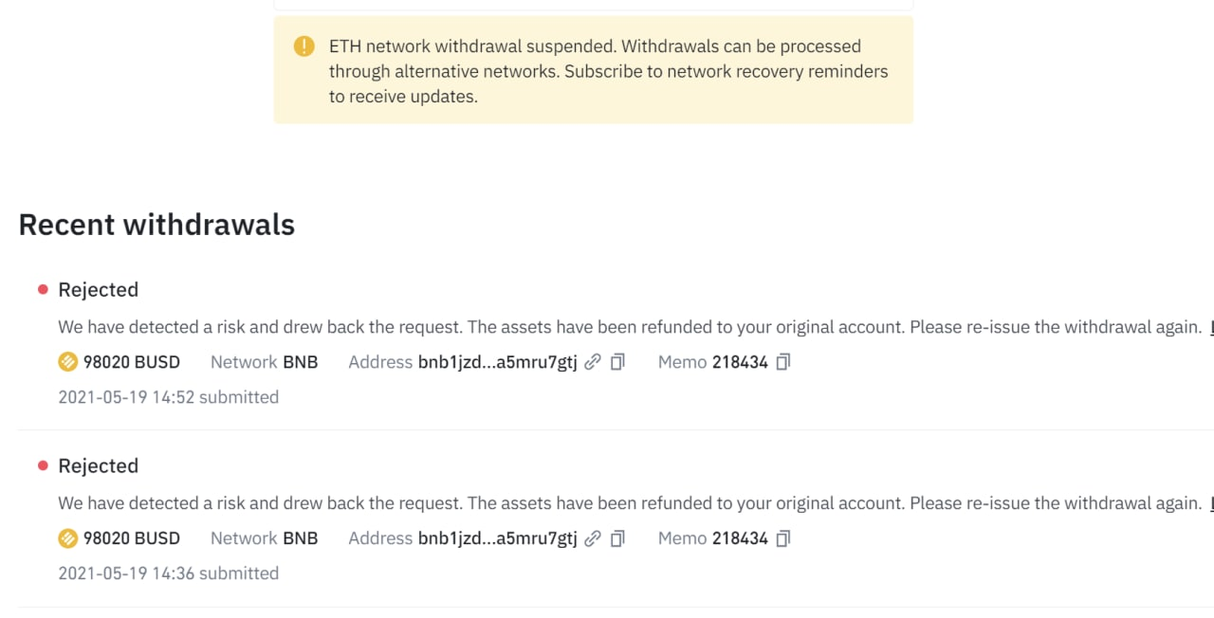Viewport: 1214px width, 618px height.
Task: Click ETH network withdrawal suspended notice text
Action: tap(609, 71)
